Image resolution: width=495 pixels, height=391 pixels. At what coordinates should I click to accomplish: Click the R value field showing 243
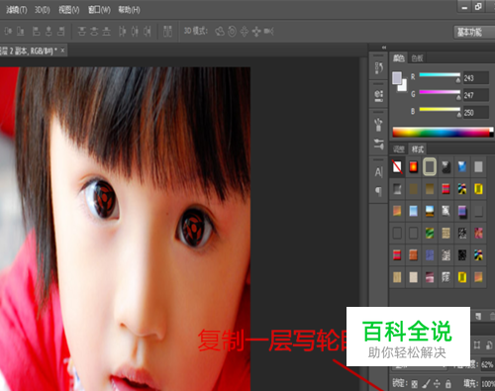click(x=475, y=78)
